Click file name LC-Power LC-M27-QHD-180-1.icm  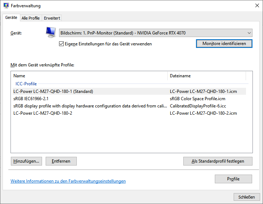(x=203, y=91)
